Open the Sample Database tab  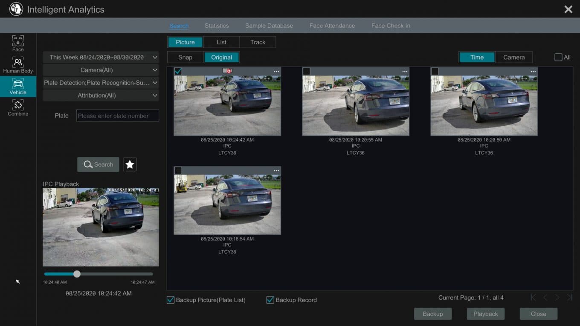click(269, 26)
